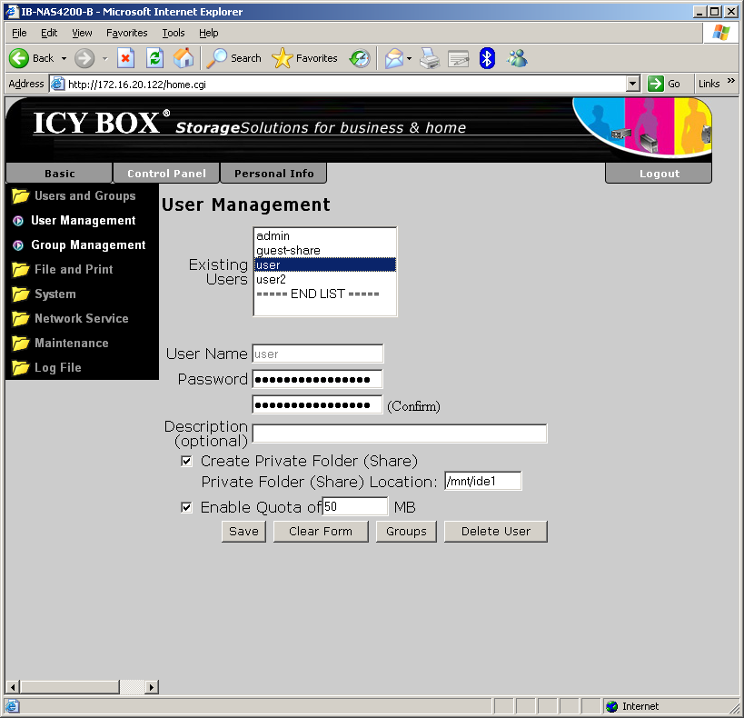744x718 pixels.
Task: Open the File menu
Action: coord(19,33)
